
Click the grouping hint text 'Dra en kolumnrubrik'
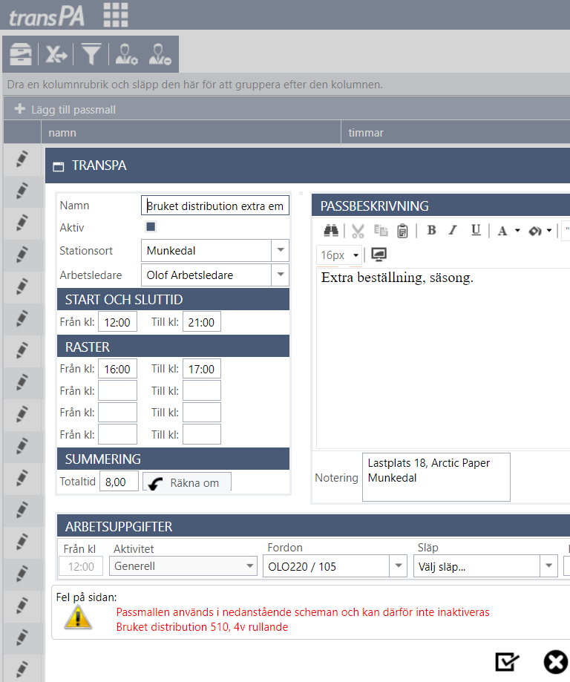point(194,85)
